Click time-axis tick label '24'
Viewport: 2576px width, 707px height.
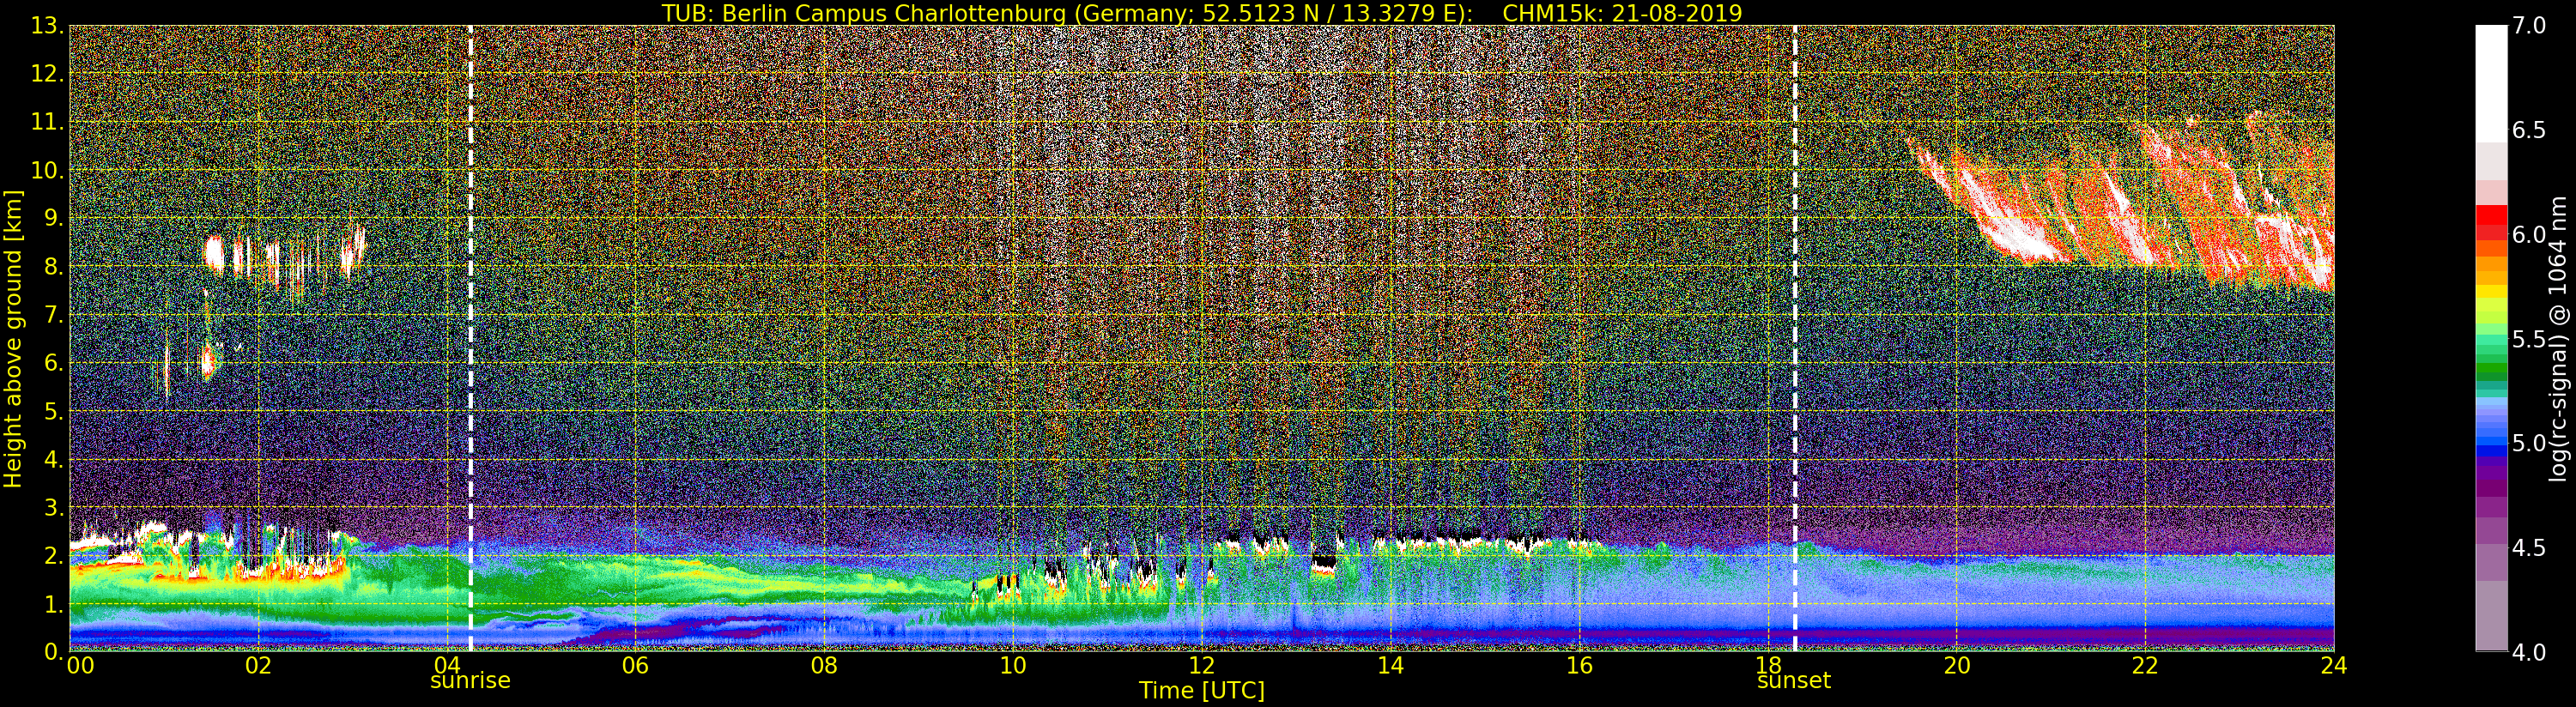2334,665
